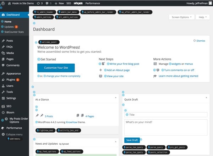Open Bloom via its sidebar icon
Viewport: 213px width, 156px height.
click(x=3, y=112)
